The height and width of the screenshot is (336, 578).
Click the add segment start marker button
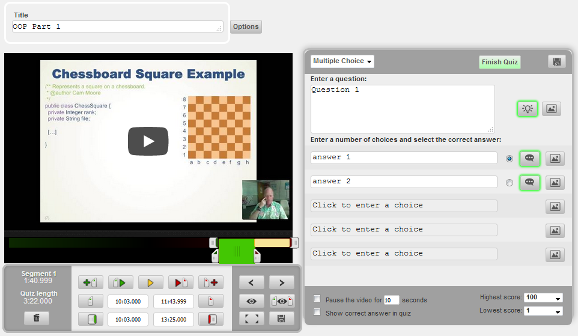[91, 283]
